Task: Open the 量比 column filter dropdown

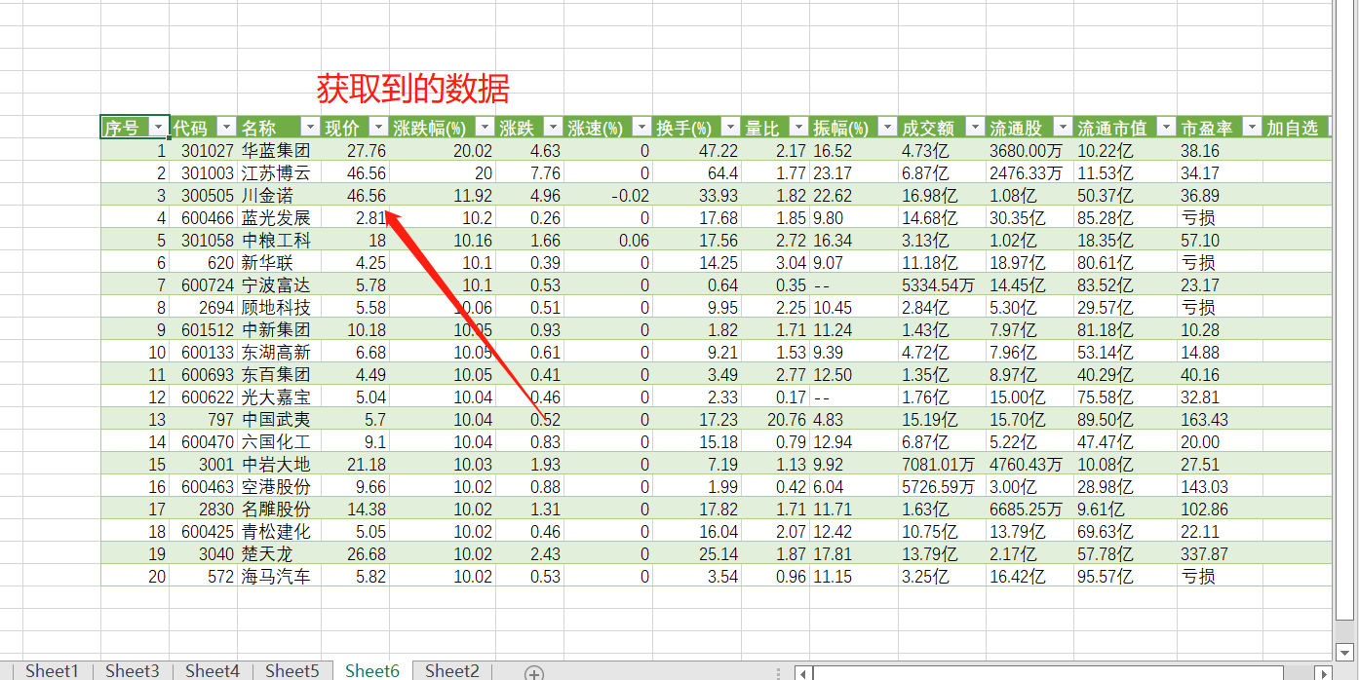Action: (x=798, y=128)
